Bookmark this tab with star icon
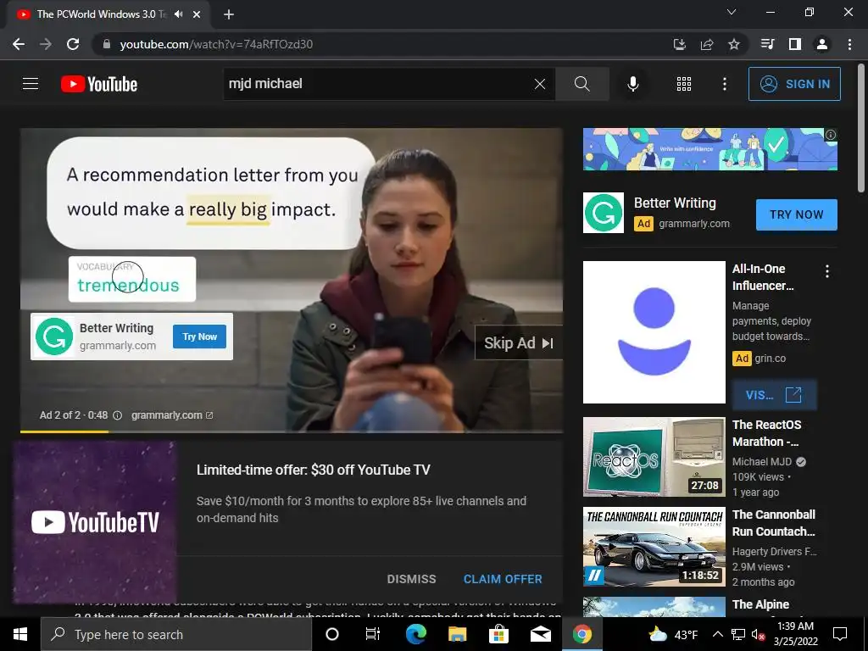 pos(733,44)
